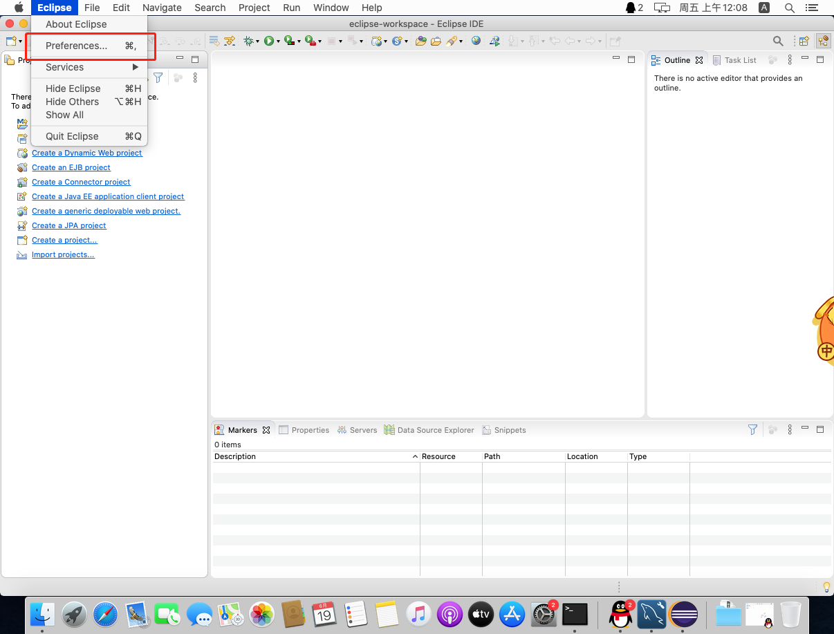834x634 pixels.
Task: Switch to the Data Source Explorer tab
Action: [429, 430]
